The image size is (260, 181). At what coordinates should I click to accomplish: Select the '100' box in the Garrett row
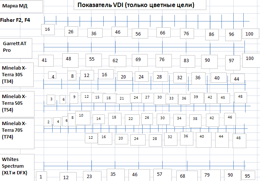tap(251, 60)
